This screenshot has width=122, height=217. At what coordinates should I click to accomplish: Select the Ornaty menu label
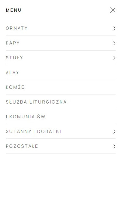pyautogui.click(x=17, y=28)
